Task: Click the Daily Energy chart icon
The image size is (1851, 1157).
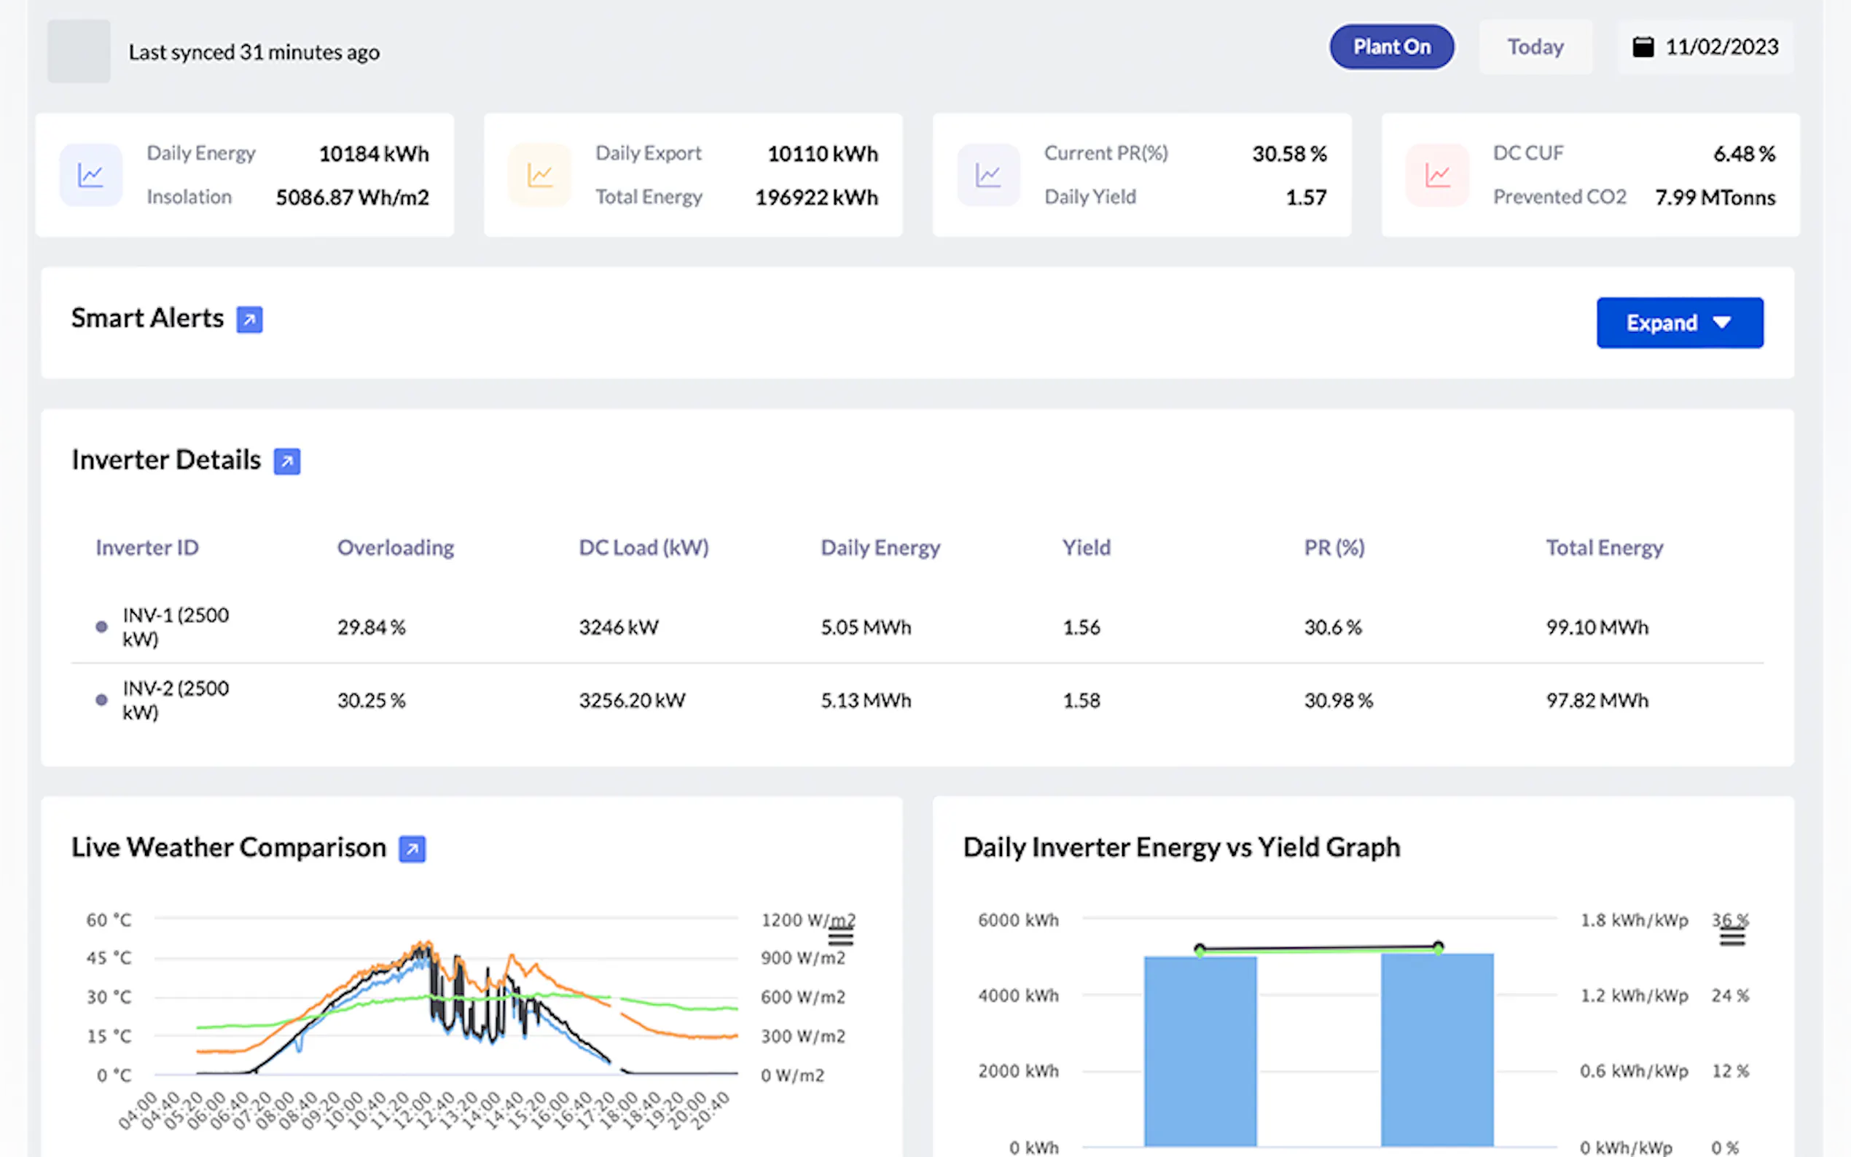Action: [x=91, y=176]
